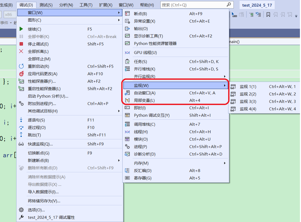Click the Step Over curved arrow icon
Screen dimensions: 301x222
click(21, 128)
